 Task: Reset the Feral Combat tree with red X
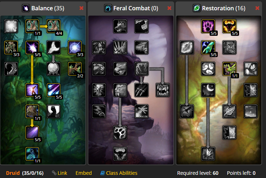pyautogui.click(x=169, y=8)
